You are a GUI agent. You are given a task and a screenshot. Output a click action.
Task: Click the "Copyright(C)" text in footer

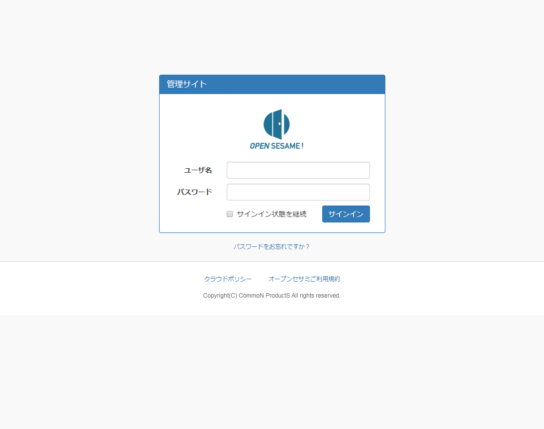[220, 296]
